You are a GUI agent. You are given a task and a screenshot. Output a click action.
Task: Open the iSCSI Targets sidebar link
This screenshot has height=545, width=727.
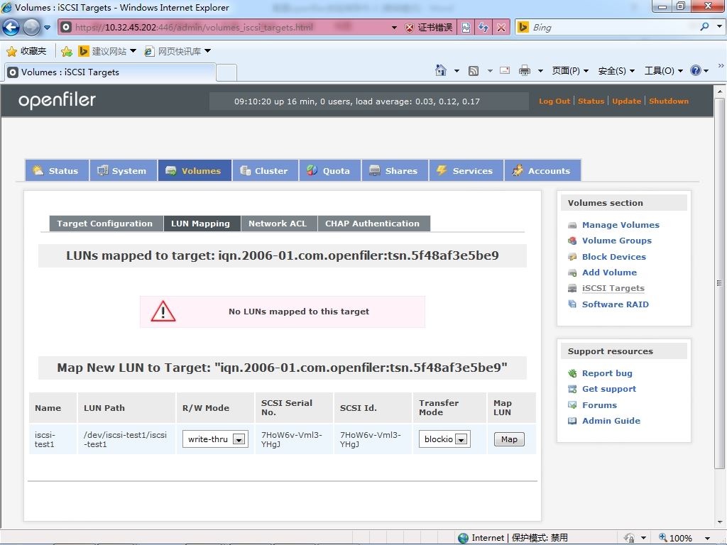point(613,288)
